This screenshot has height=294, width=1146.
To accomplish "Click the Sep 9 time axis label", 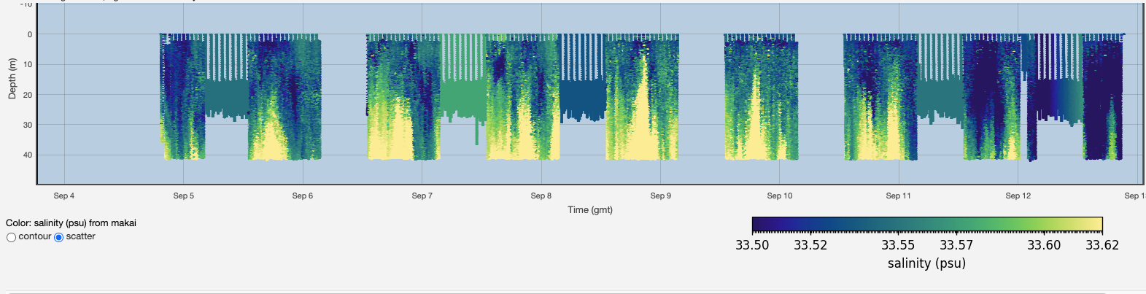I will (x=660, y=196).
